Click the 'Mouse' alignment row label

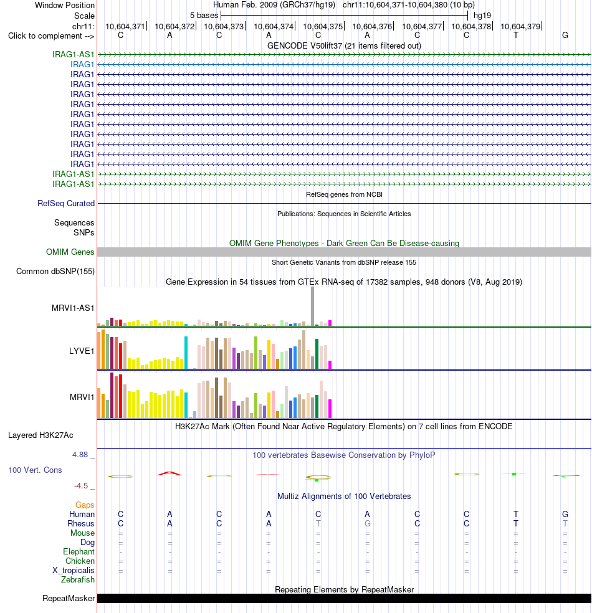click(x=82, y=533)
